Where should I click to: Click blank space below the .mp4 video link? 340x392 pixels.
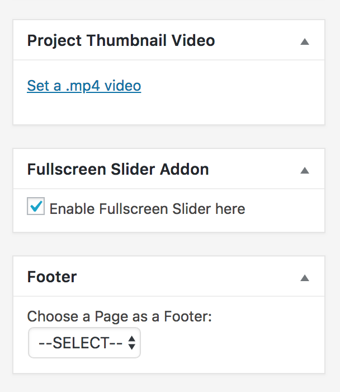click(x=168, y=109)
